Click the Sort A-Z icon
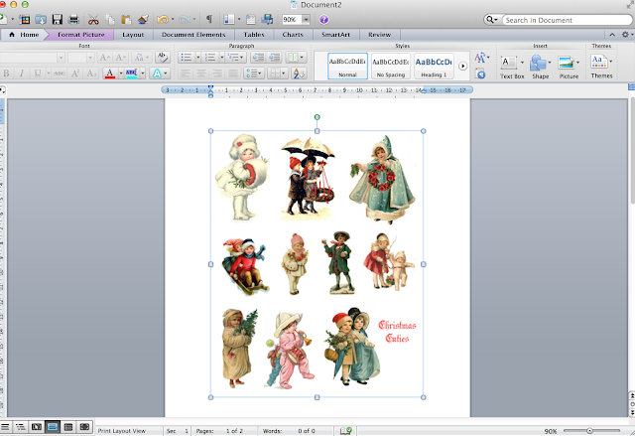 [x=299, y=73]
